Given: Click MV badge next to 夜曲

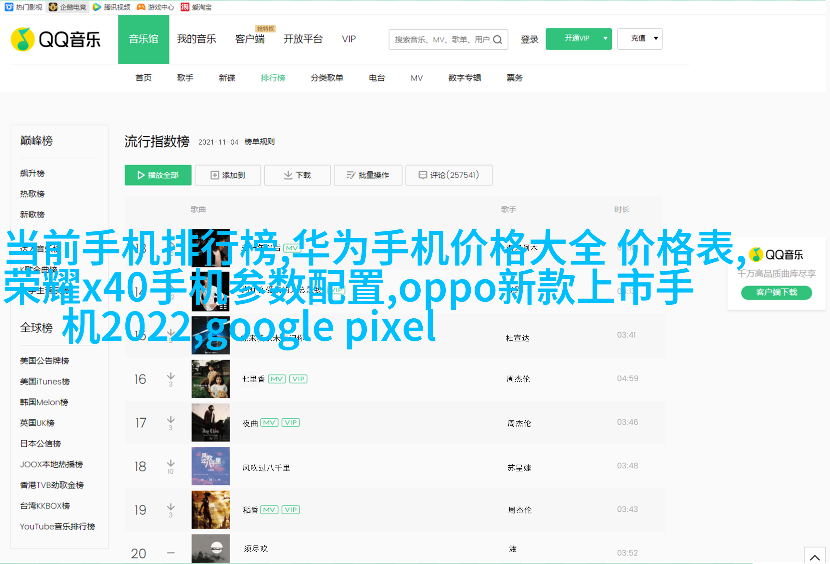Looking at the screenshot, I should click(269, 423).
